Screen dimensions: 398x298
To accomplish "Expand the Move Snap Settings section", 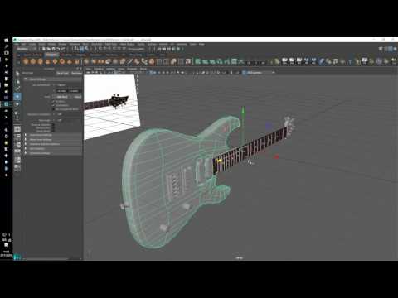I will point(52,140).
